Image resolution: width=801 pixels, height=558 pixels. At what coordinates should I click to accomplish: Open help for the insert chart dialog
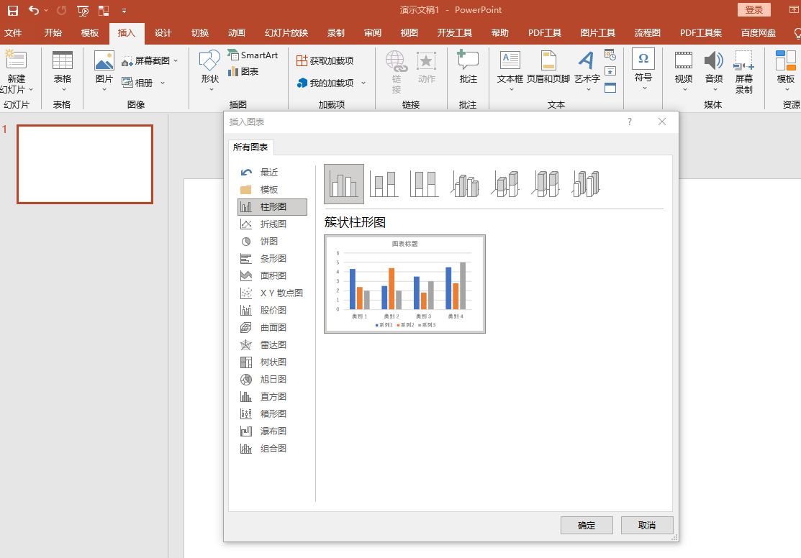[x=629, y=122]
